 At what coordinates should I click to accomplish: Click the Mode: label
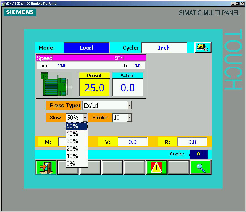click(x=47, y=48)
